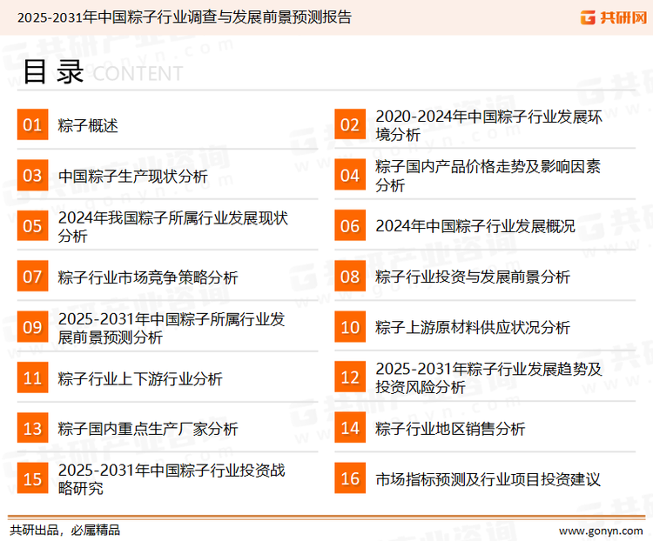This screenshot has width=653, height=541.
Task: Click the grey CONTENT heading text
Action: coord(138,74)
